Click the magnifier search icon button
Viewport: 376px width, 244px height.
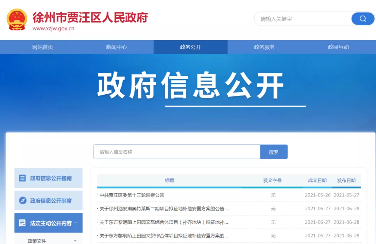[363, 19]
